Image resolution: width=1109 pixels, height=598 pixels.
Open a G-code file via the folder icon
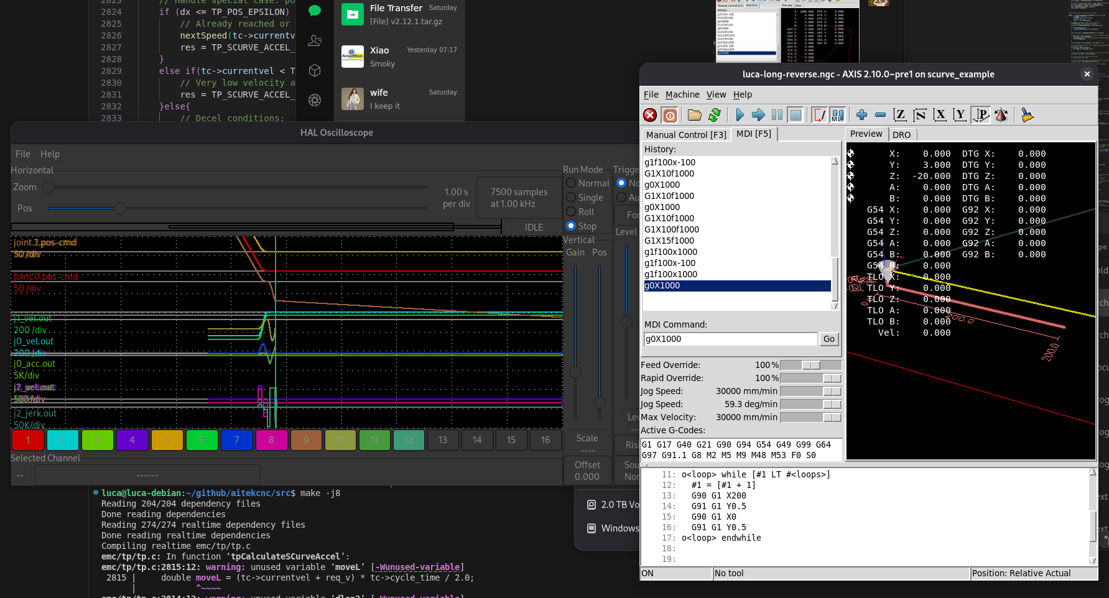(695, 115)
